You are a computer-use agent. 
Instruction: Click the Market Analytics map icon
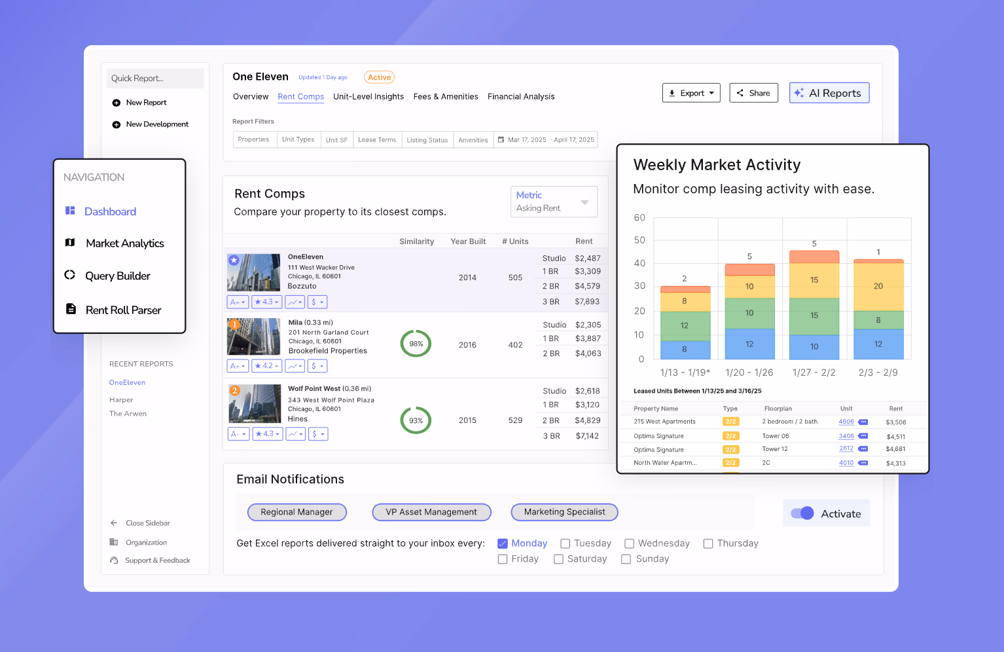coord(70,242)
